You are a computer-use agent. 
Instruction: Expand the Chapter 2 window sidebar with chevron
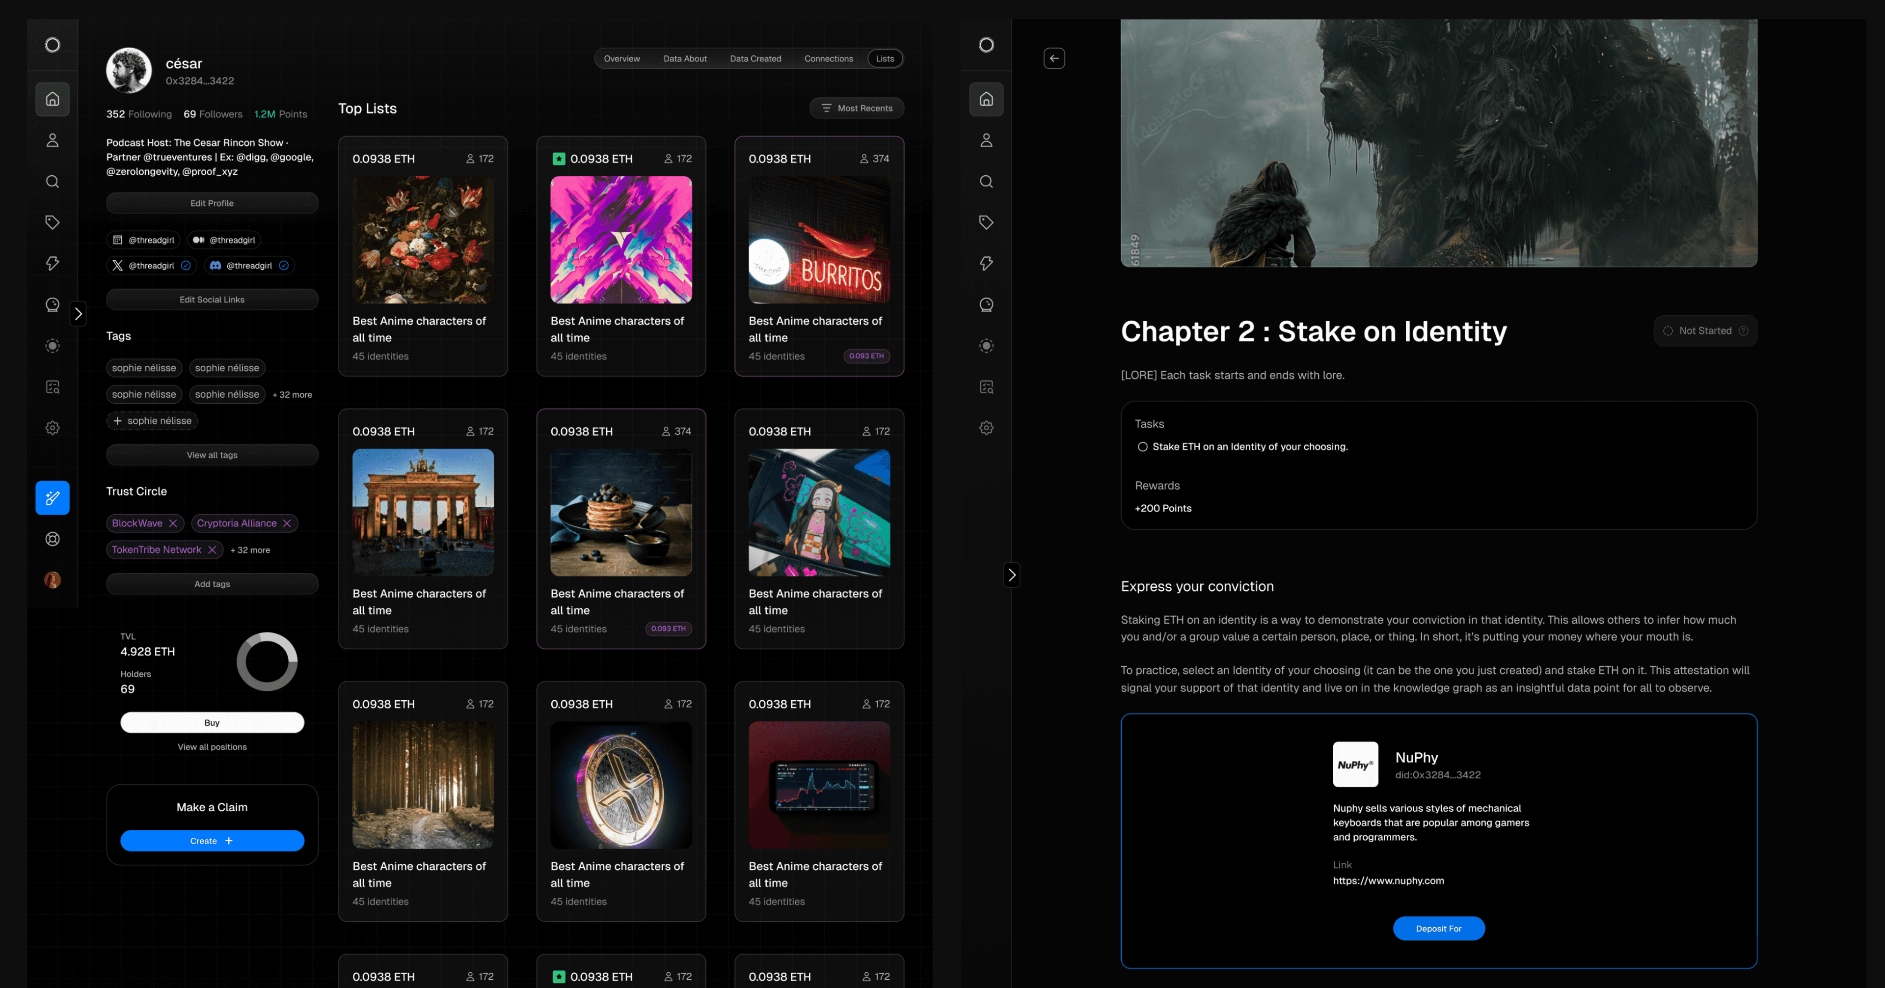[1011, 575]
